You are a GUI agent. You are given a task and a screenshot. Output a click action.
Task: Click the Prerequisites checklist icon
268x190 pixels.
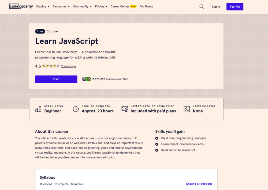point(187,109)
